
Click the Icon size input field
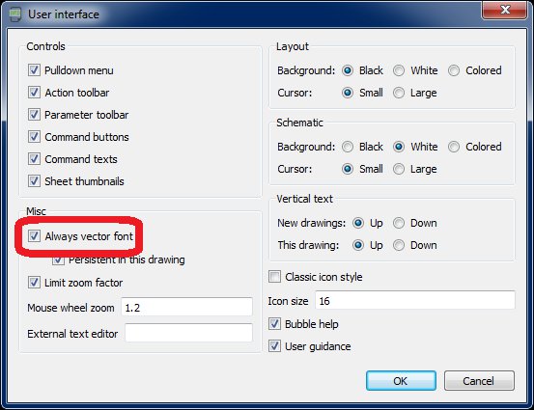pyautogui.click(x=415, y=300)
